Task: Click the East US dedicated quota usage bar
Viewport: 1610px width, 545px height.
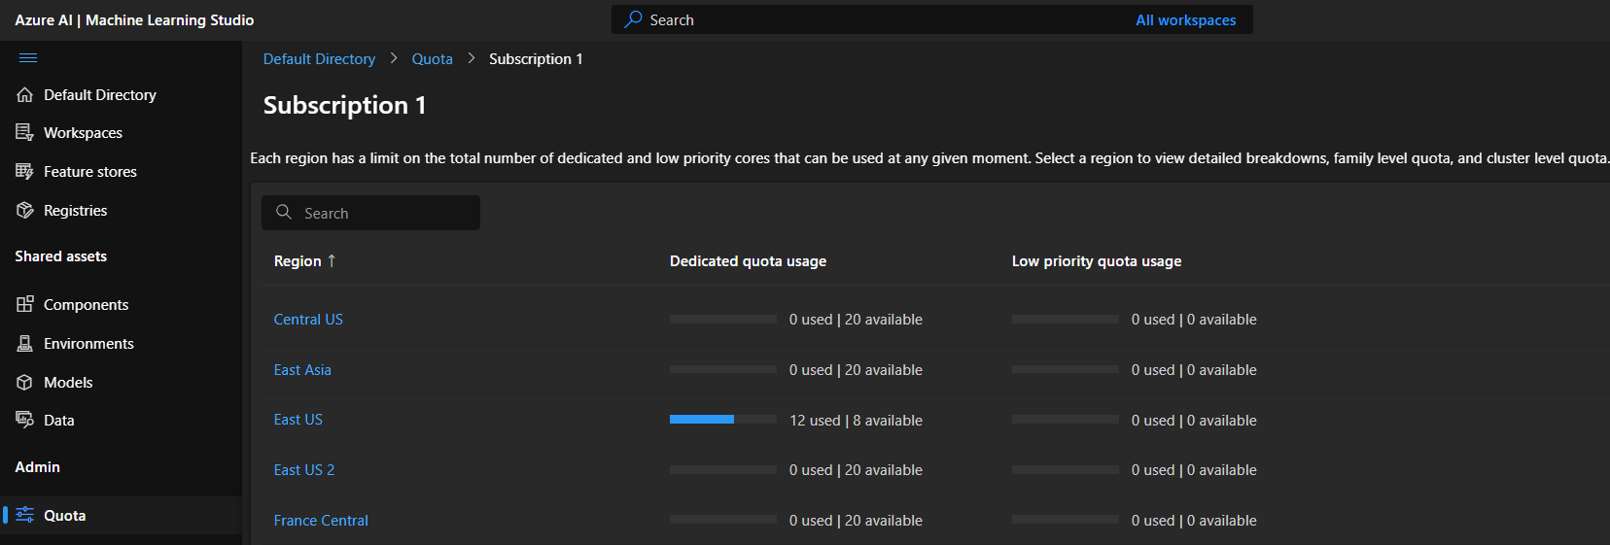Action: [x=723, y=420]
